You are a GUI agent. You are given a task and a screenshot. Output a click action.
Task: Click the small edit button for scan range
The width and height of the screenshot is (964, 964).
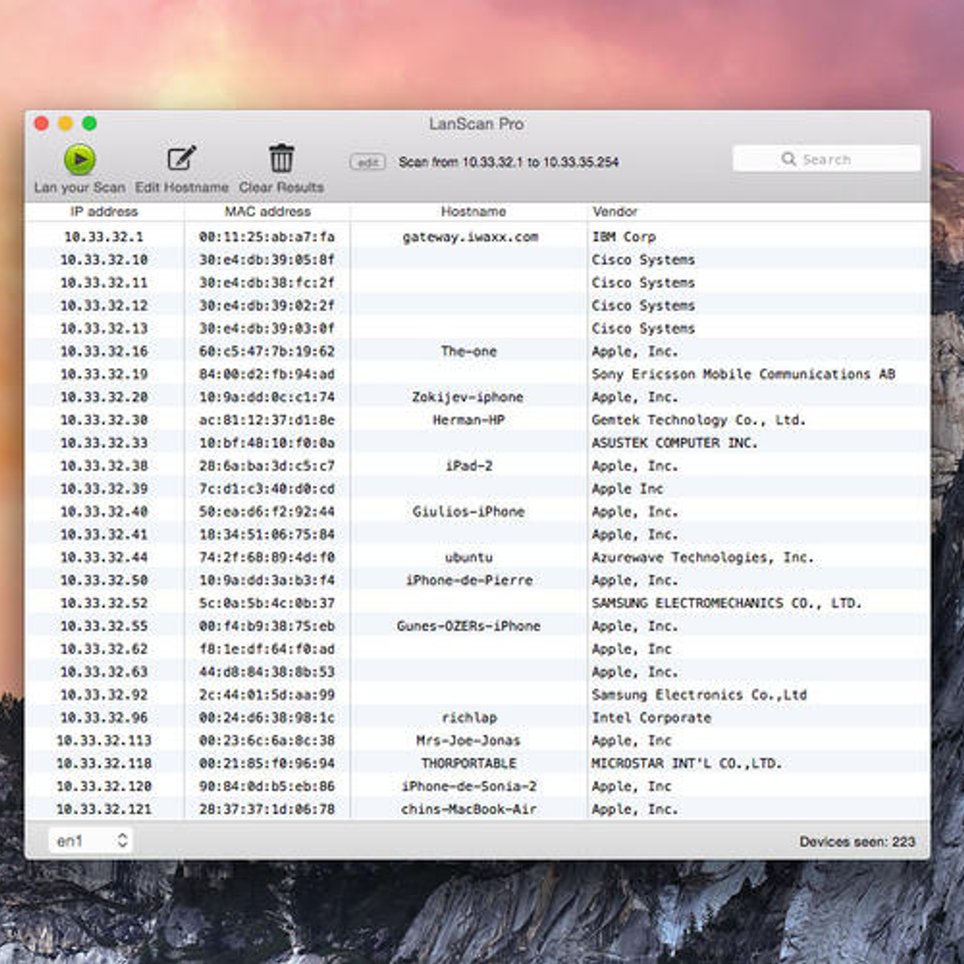click(x=367, y=162)
